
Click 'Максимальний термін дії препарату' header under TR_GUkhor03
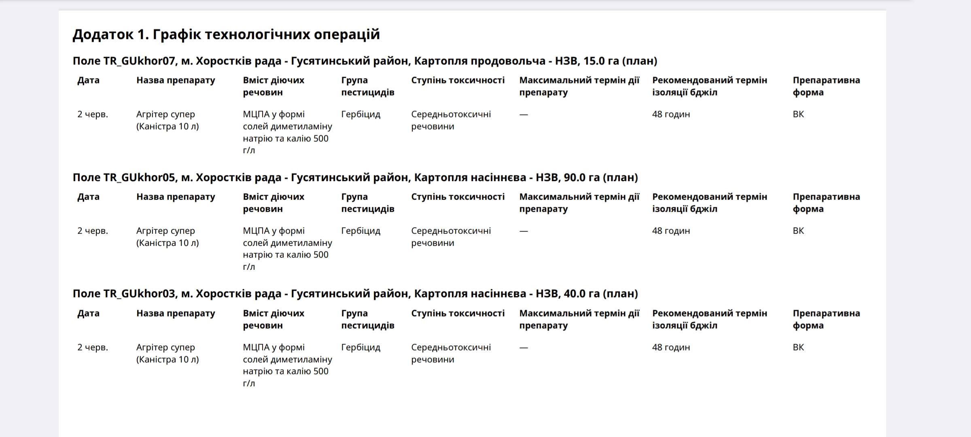click(x=579, y=319)
